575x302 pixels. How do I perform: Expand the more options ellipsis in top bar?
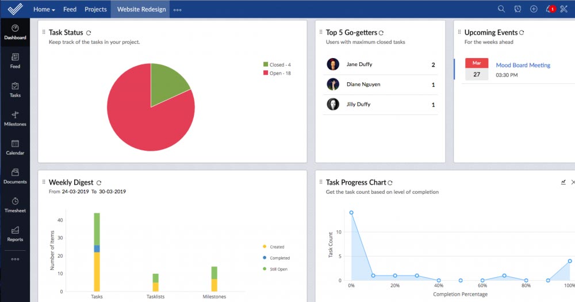(x=178, y=10)
